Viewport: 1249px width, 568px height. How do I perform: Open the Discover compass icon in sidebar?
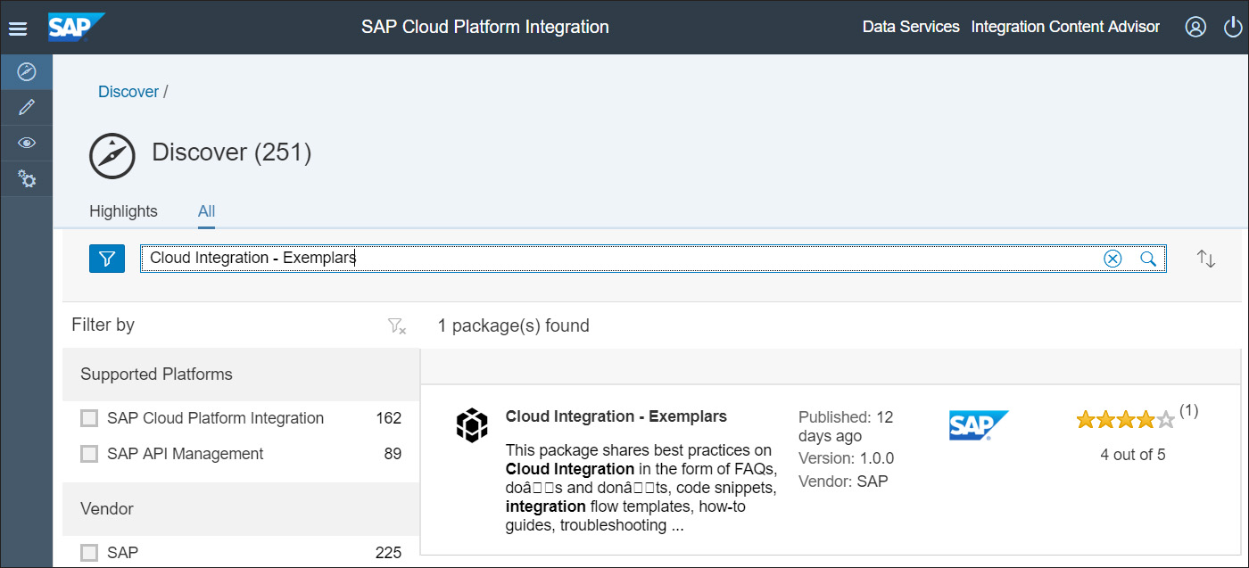point(27,72)
